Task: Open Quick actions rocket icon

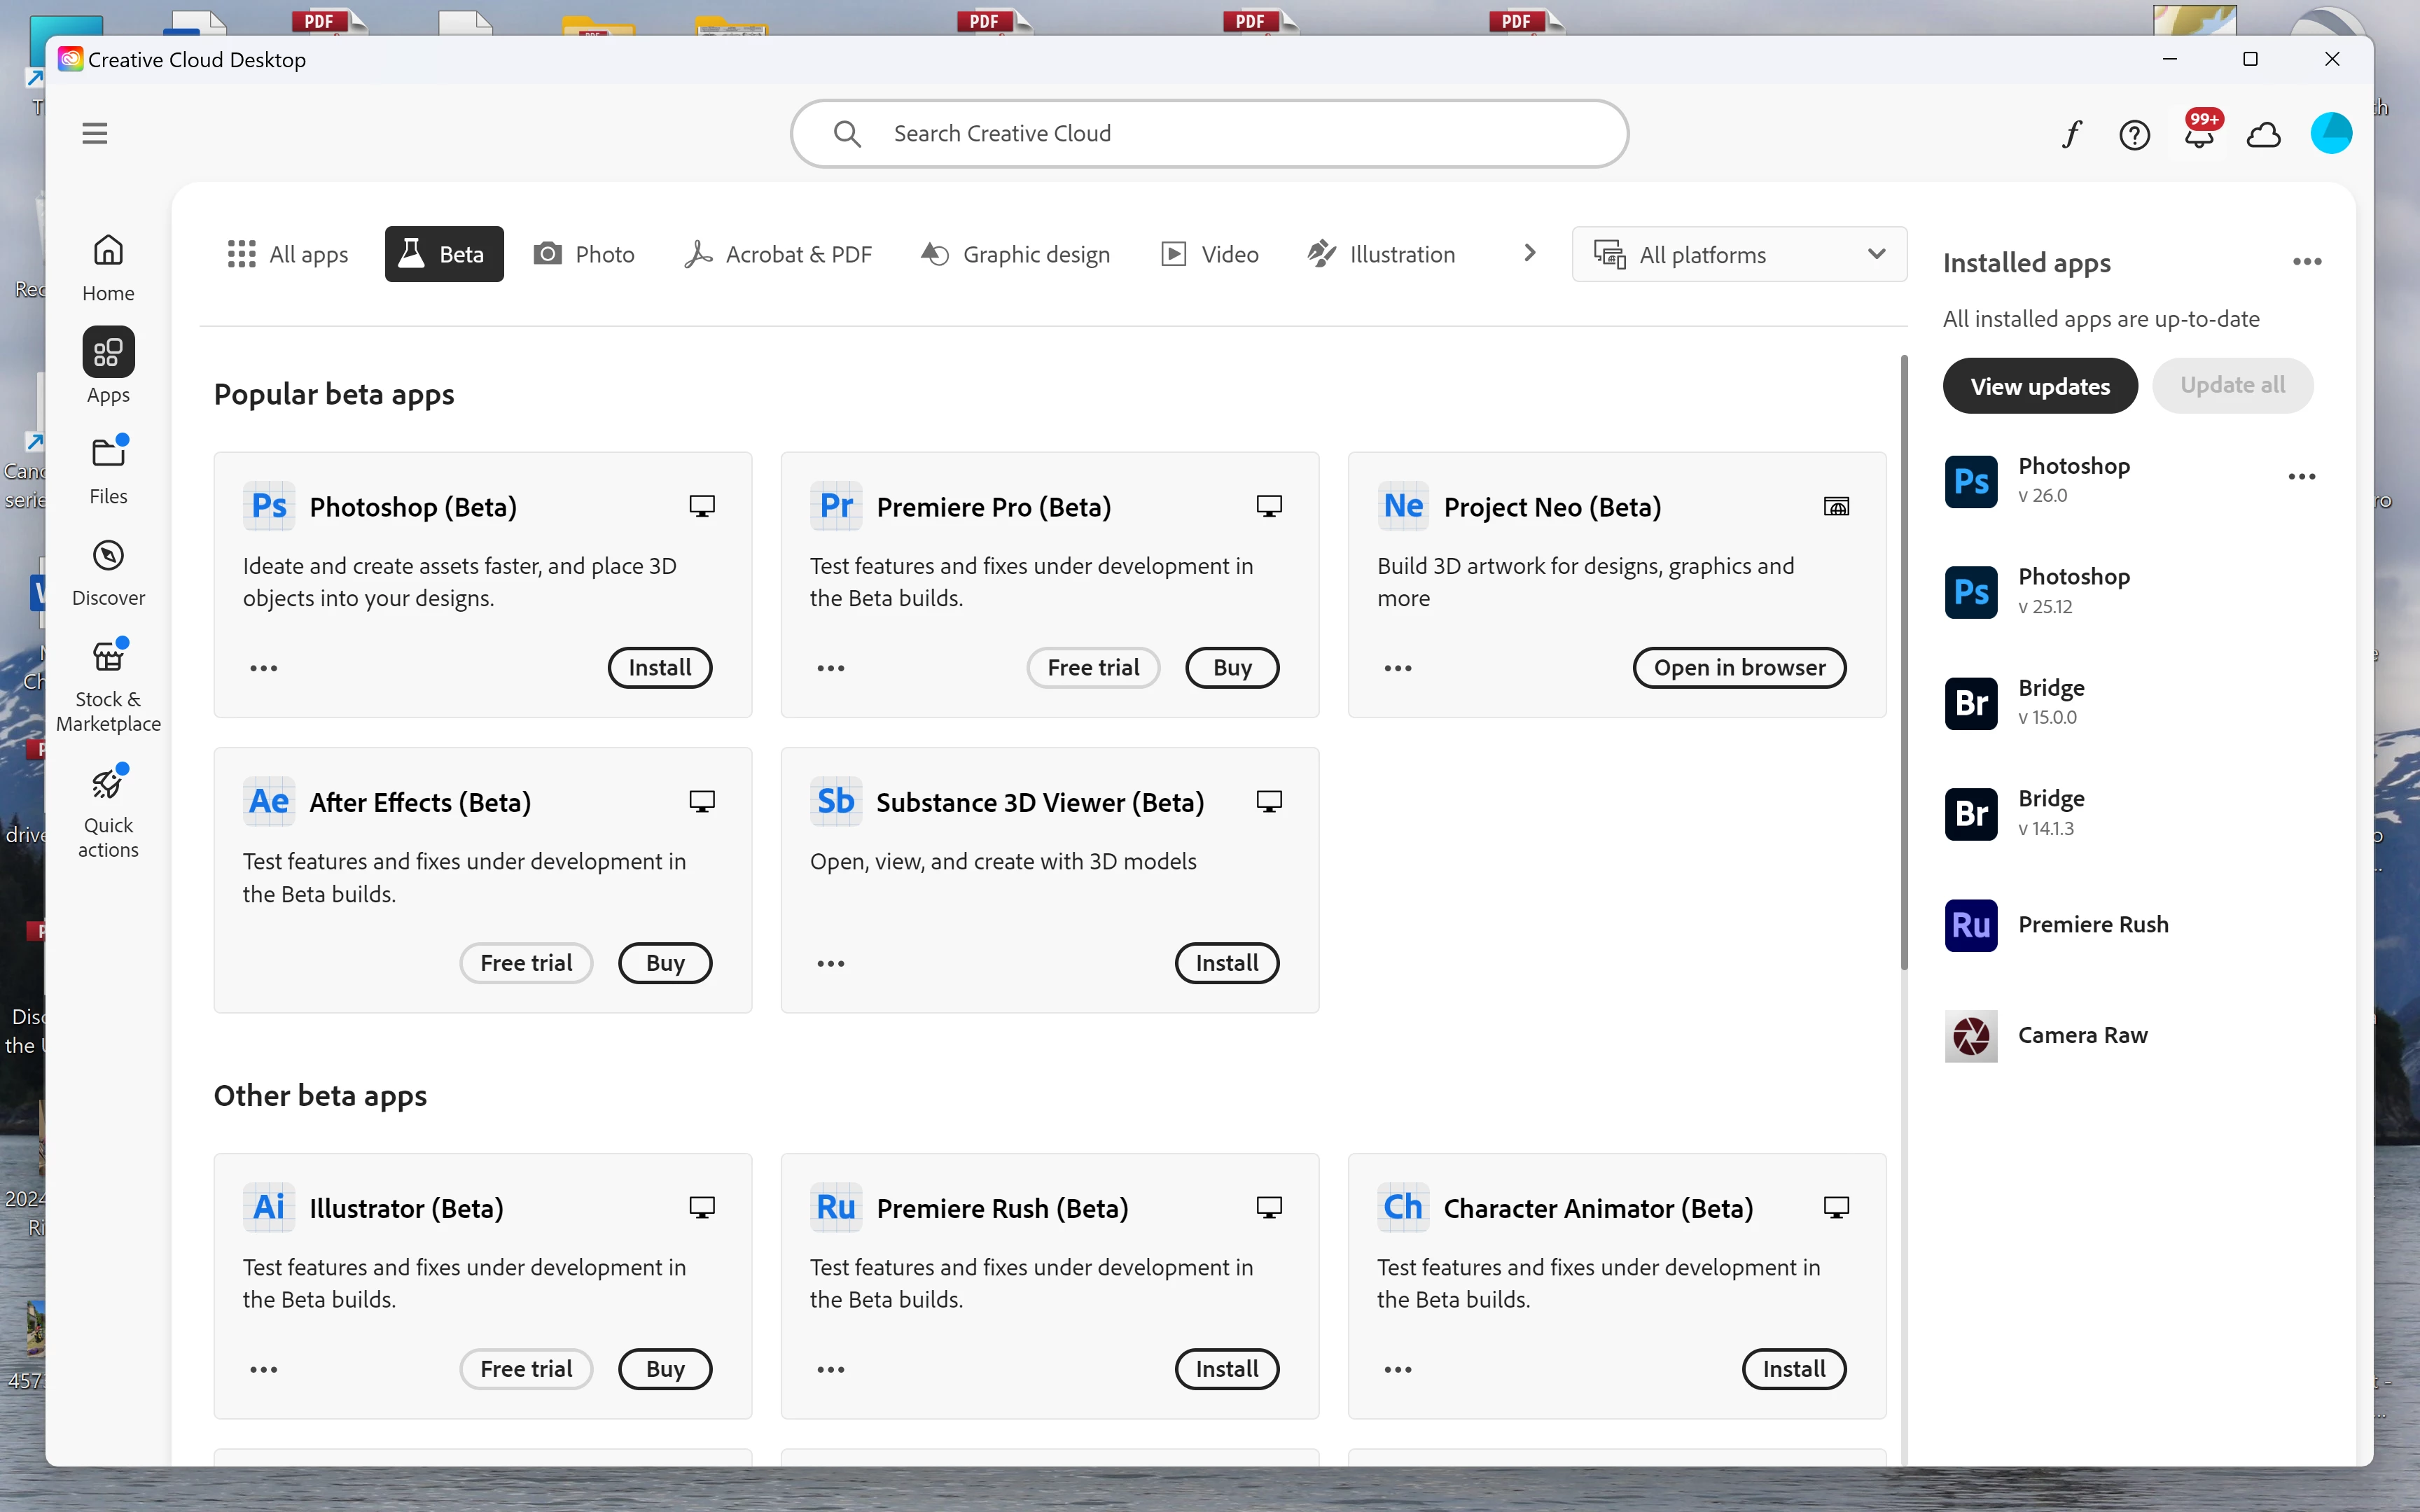Action: [x=108, y=810]
